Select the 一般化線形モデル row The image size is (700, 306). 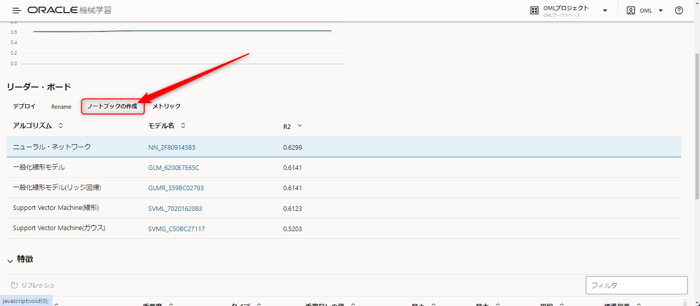(x=344, y=167)
